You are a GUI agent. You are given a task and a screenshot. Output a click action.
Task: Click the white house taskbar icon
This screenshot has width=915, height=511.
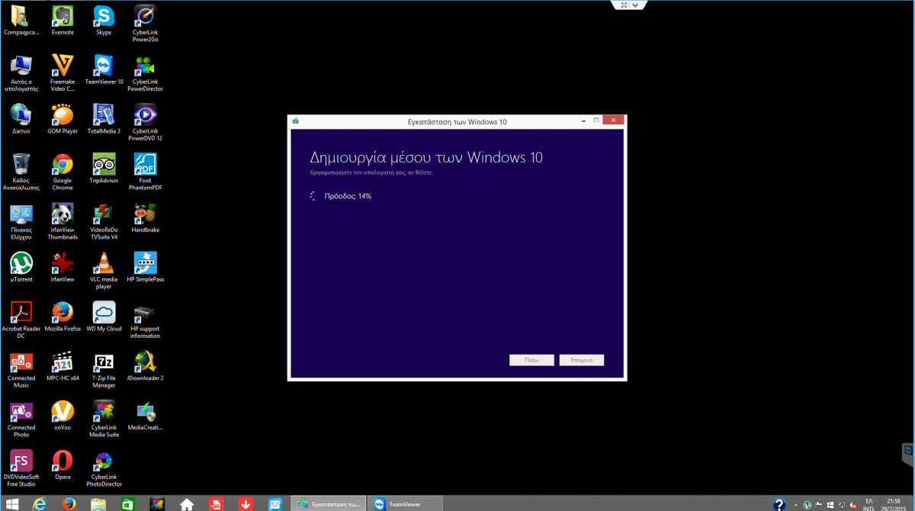[x=186, y=504]
